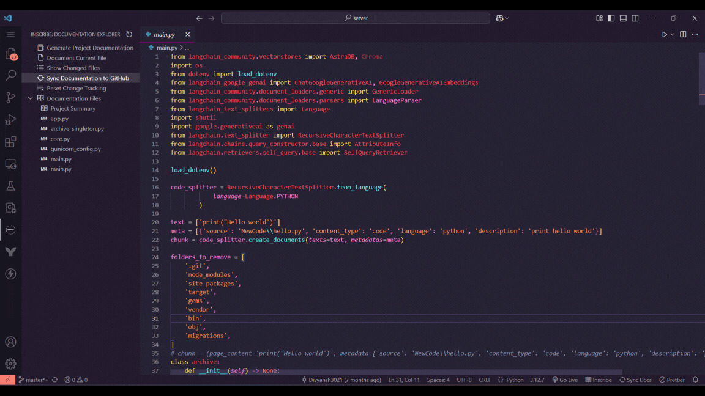Viewport: 705px width, 396px height.
Task: Collapse the Documentation Files tree
Action: click(x=31, y=98)
